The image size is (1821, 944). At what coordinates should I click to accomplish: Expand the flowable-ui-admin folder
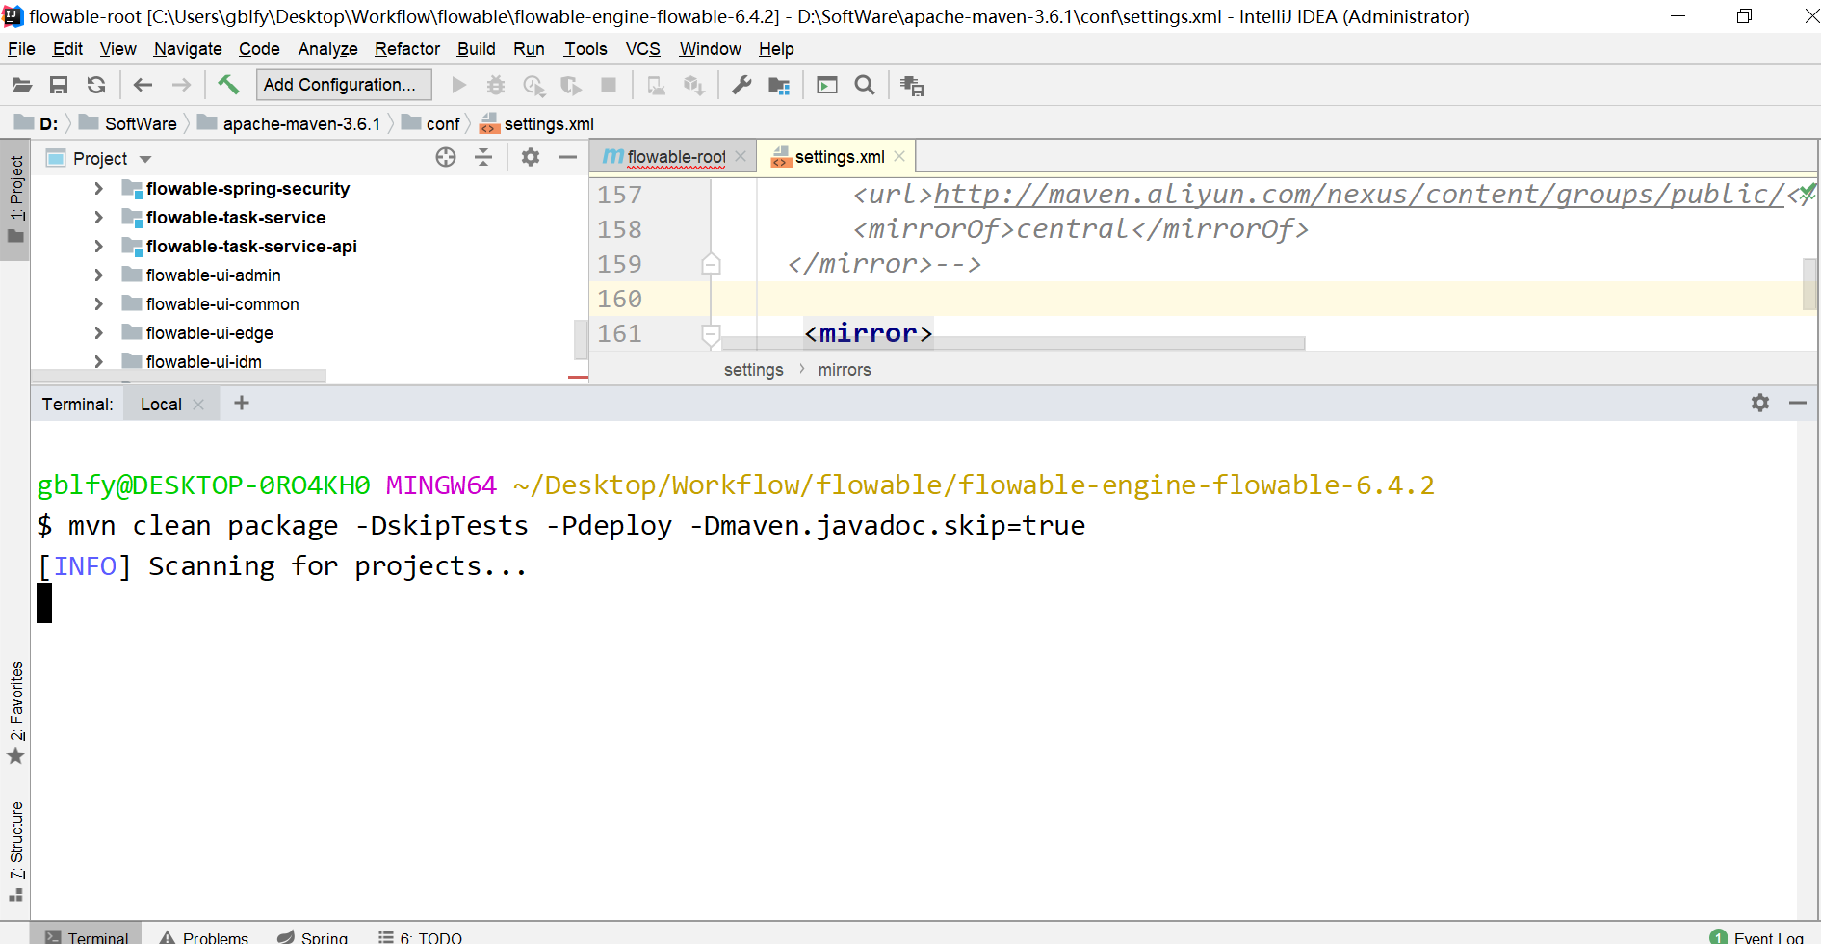click(98, 275)
